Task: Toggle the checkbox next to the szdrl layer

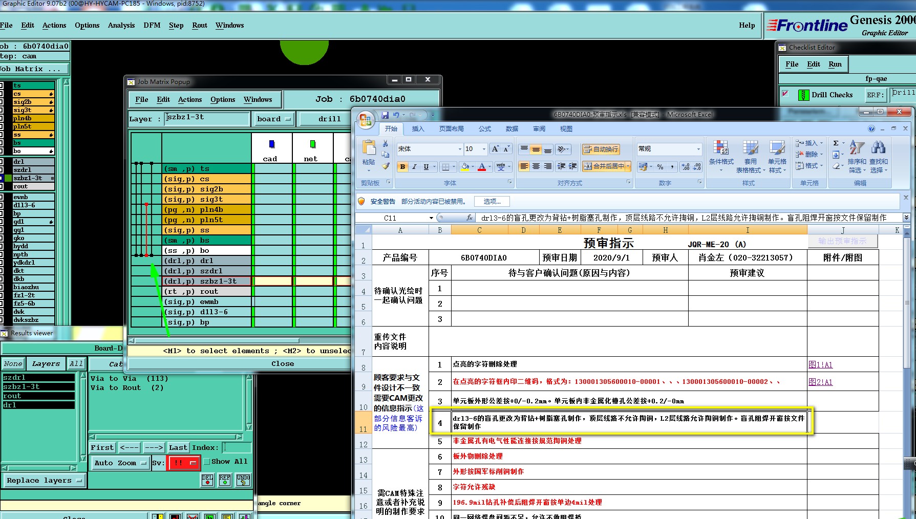Action: pos(2,170)
